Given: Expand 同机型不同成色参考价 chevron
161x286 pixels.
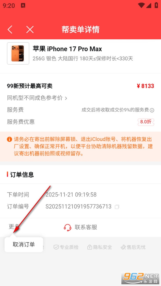Looking at the screenshot, I should point(66,98).
